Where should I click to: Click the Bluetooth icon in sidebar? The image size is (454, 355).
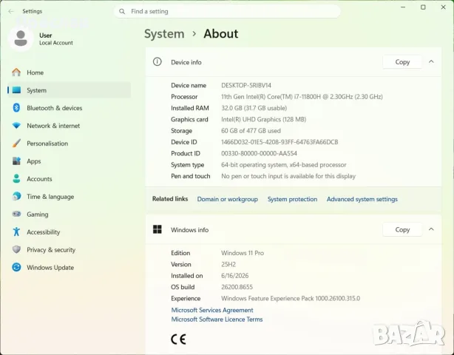tap(16, 108)
